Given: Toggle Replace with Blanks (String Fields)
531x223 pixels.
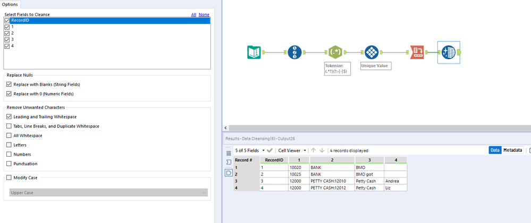Looking at the screenshot, I should [x=9, y=84].
